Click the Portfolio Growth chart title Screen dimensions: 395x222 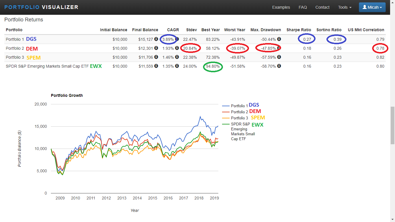[x=67, y=95]
